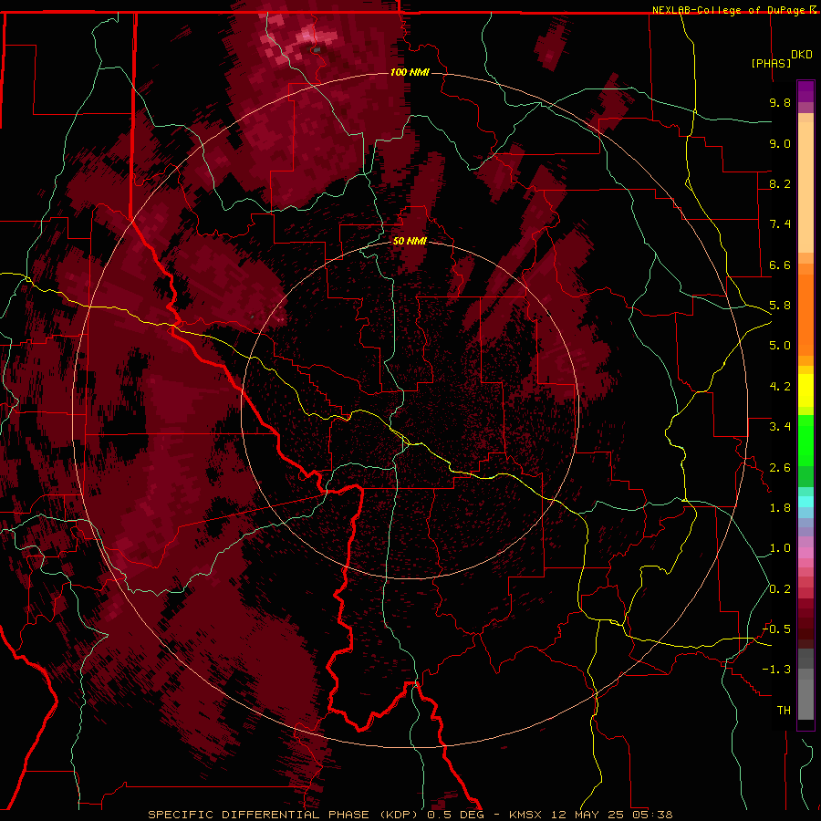The width and height of the screenshot is (821, 821).
Task: Click the 9.8 value on the color scale
Action: coord(780,102)
